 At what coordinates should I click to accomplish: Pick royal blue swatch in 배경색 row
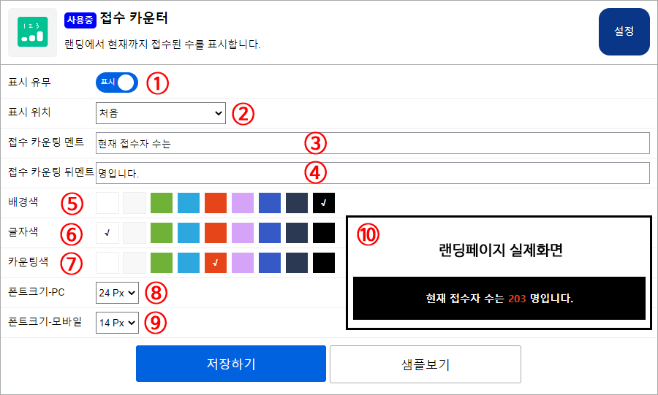click(270, 203)
